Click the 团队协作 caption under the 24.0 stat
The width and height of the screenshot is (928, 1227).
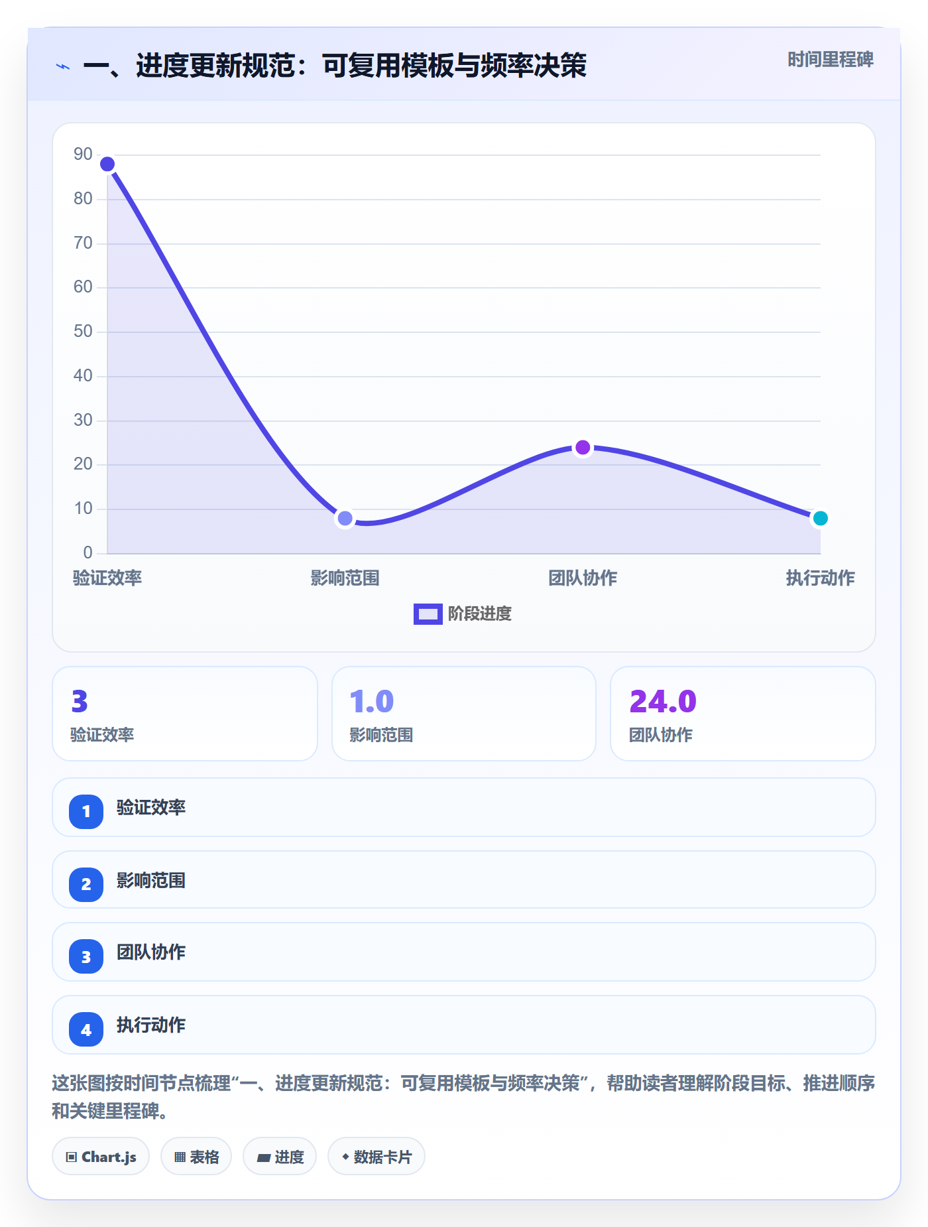[661, 735]
